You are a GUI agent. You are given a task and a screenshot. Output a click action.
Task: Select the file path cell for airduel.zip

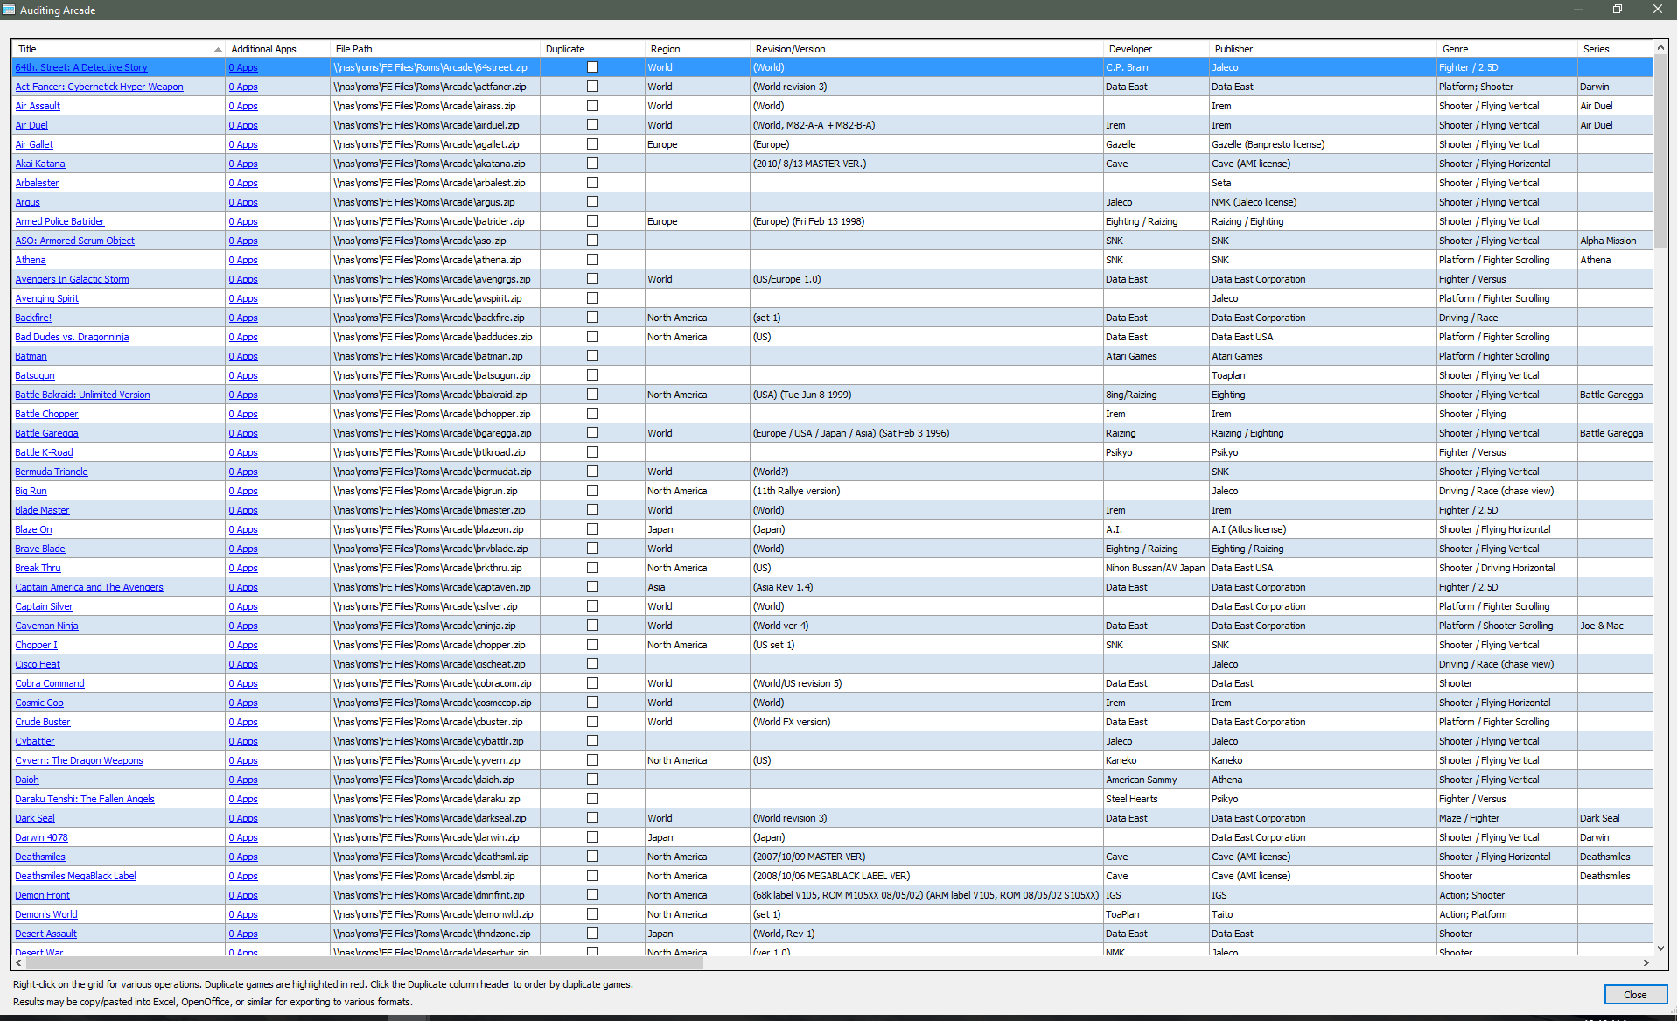pyautogui.click(x=435, y=125)
